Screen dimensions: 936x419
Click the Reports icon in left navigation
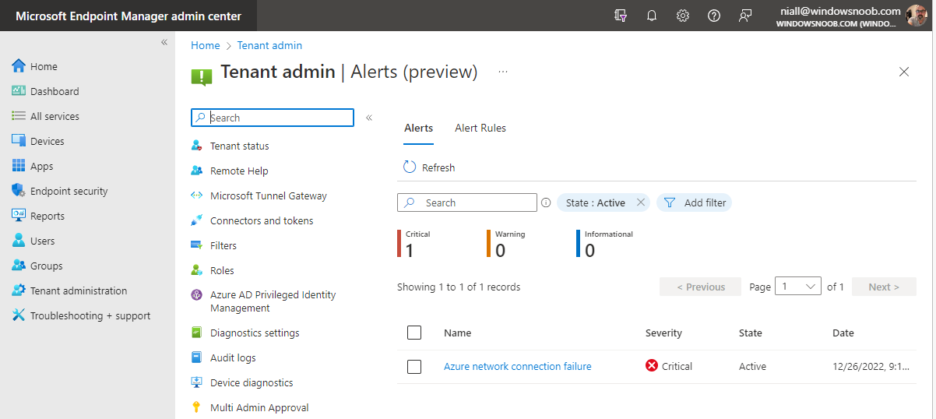(19, 216)
